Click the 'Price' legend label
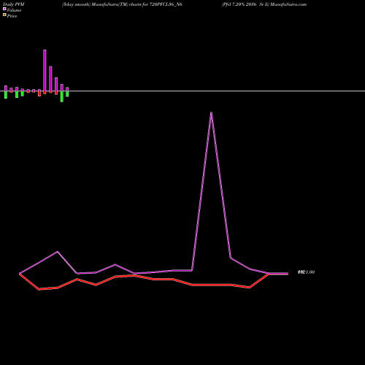 pyautogui.click(x=12, y=16)
